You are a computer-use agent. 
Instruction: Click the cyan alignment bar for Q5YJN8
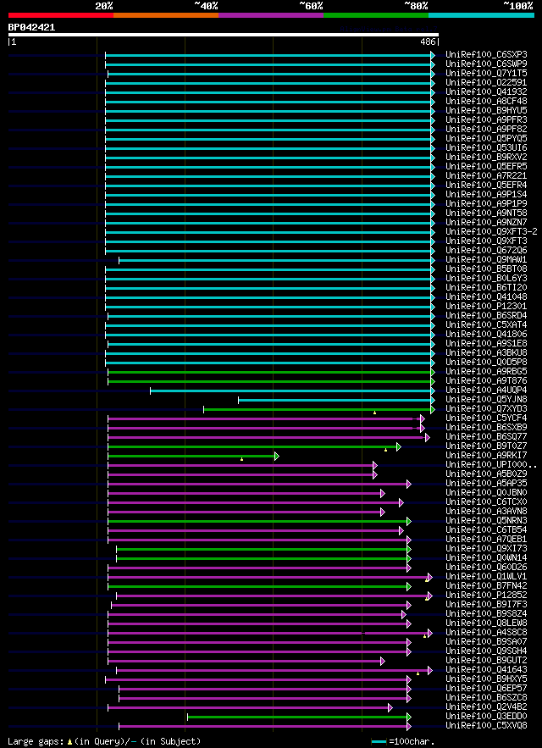tap(335, 400)
